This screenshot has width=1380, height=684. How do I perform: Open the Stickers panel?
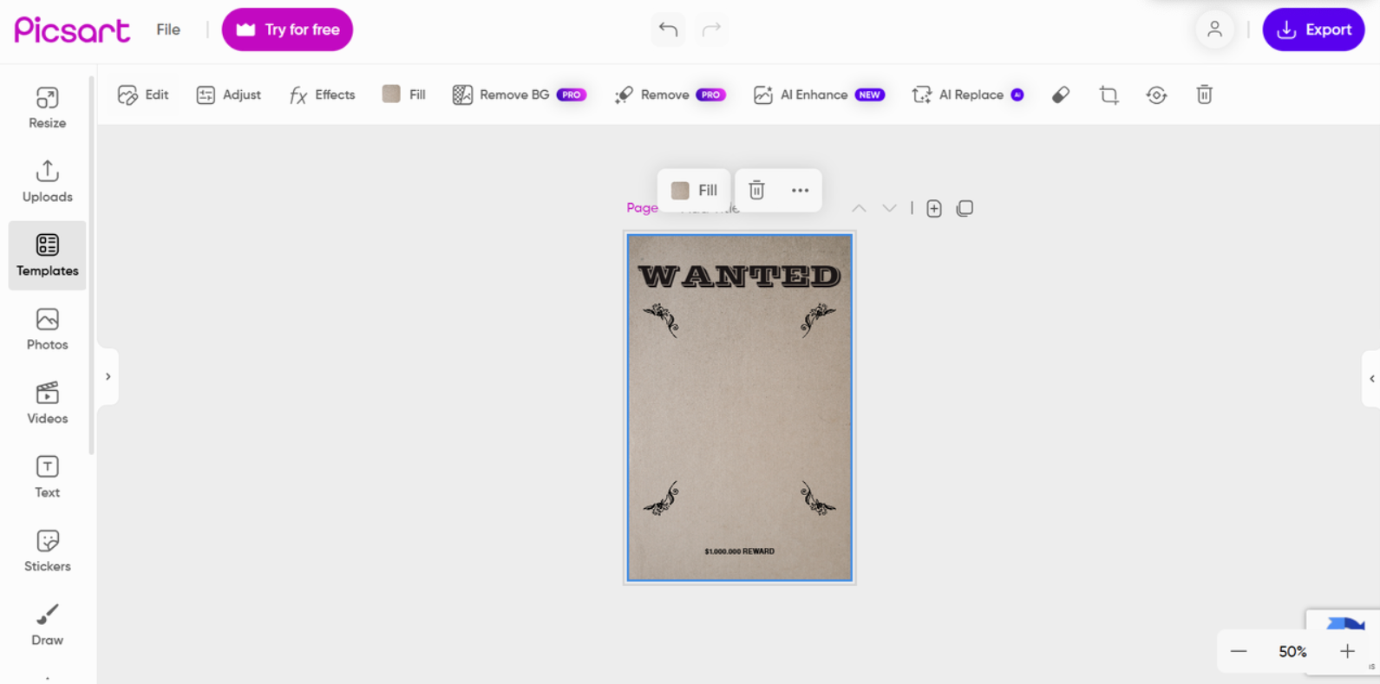tap(47, 550)
